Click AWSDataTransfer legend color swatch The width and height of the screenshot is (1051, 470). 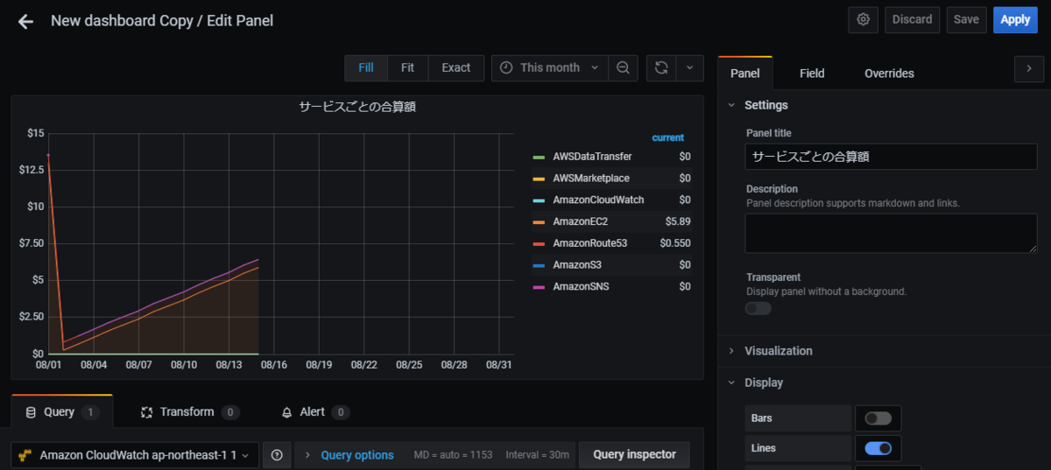[x=539, y=157]
